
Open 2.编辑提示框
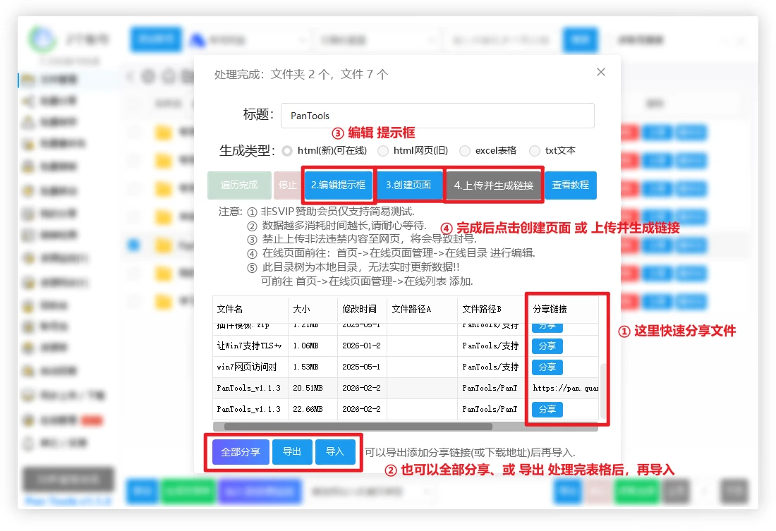[339, 185]
